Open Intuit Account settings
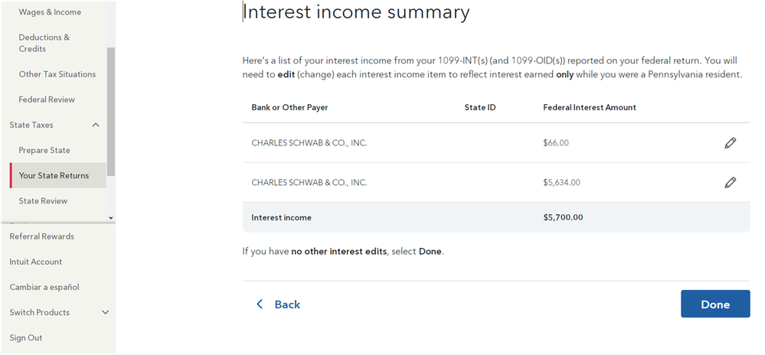This screenshot has height=355, width=765. tap(36, 262)
